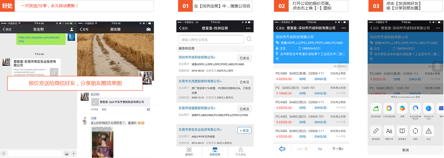Go back via 微信 in chat header

click(x=7, y=29)
